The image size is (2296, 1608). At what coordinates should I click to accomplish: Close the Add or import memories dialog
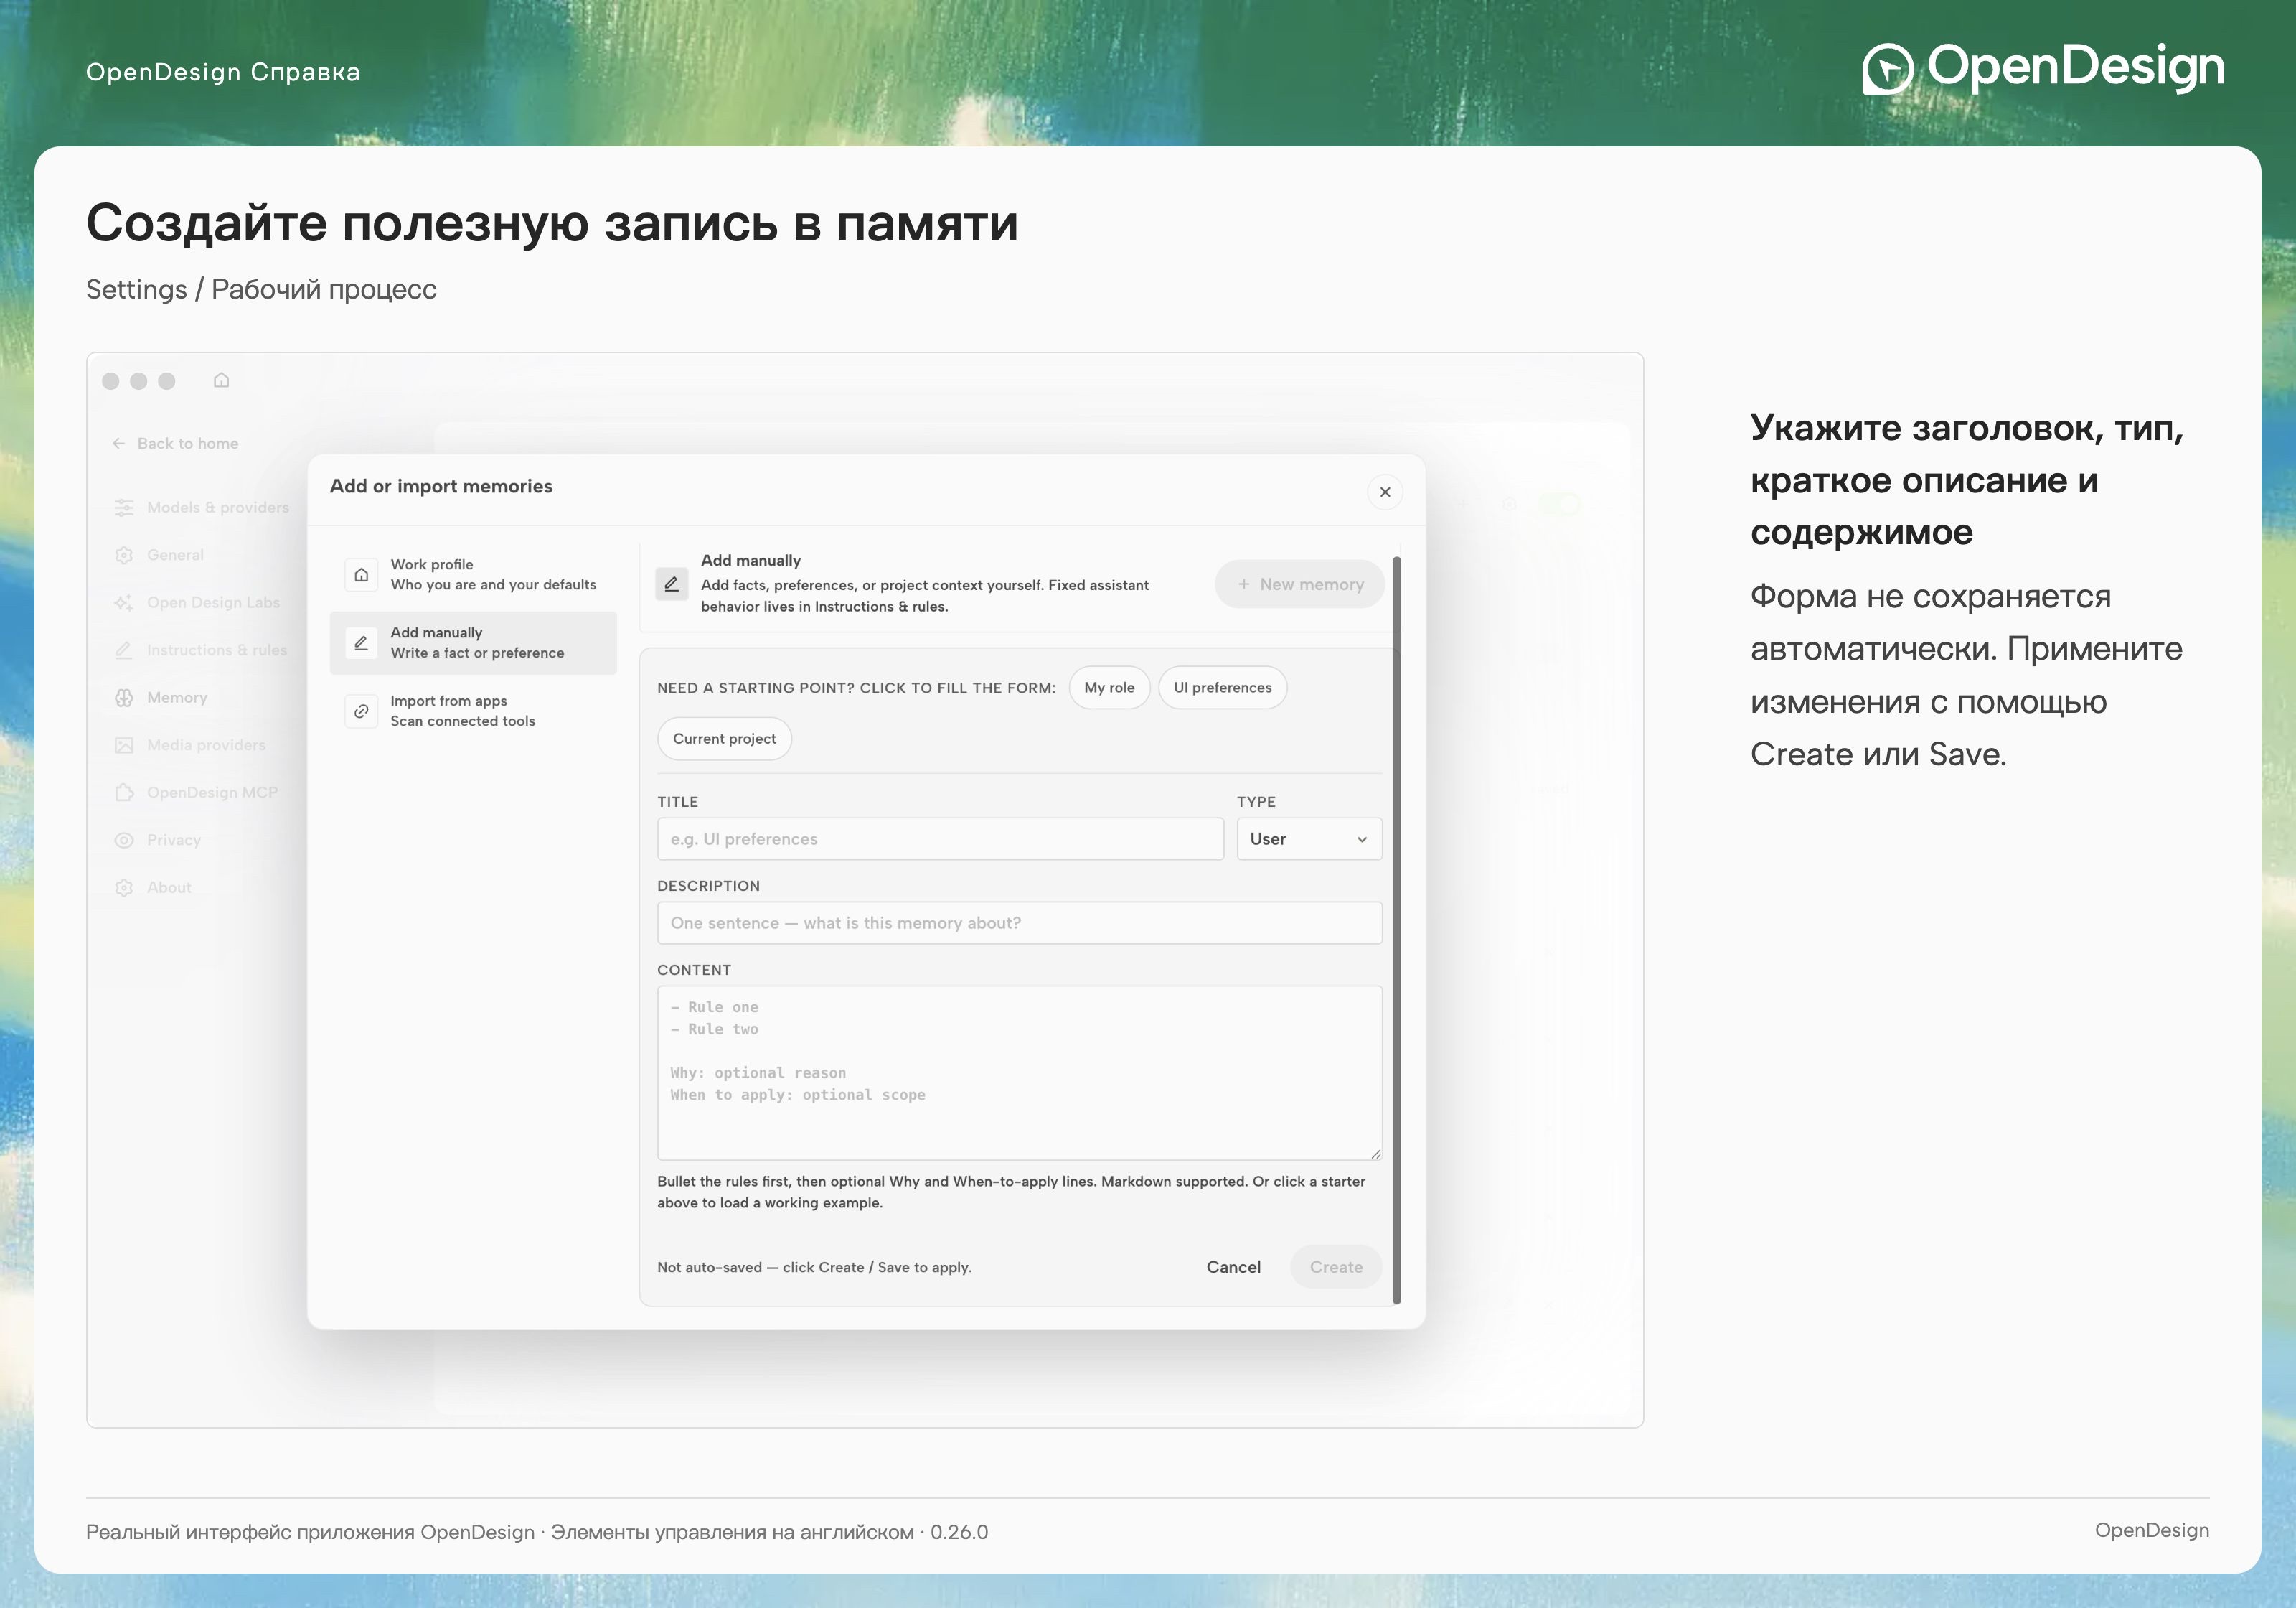[x=1385, y=491]
